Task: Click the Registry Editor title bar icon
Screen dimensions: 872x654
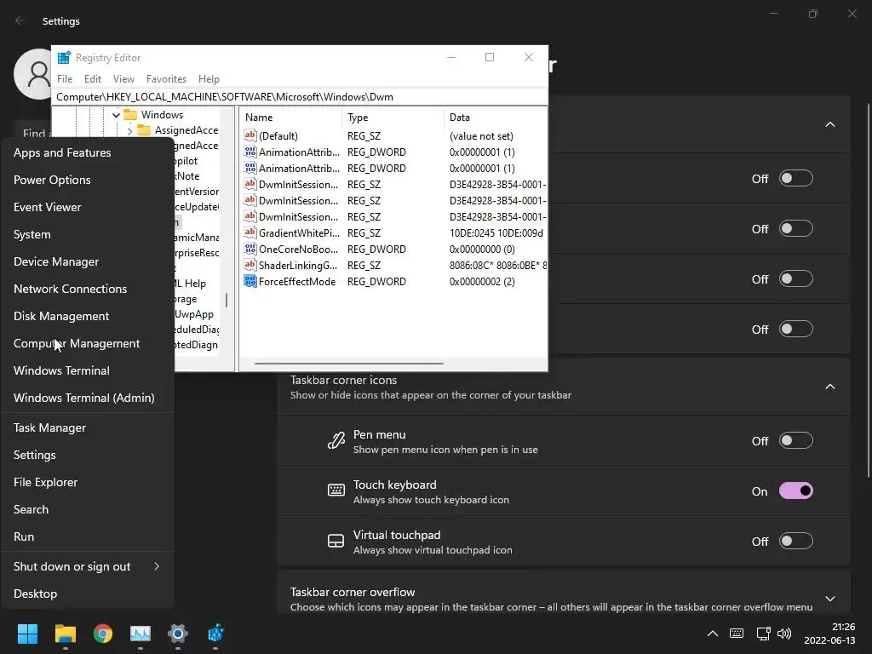Action: (64, 58)
